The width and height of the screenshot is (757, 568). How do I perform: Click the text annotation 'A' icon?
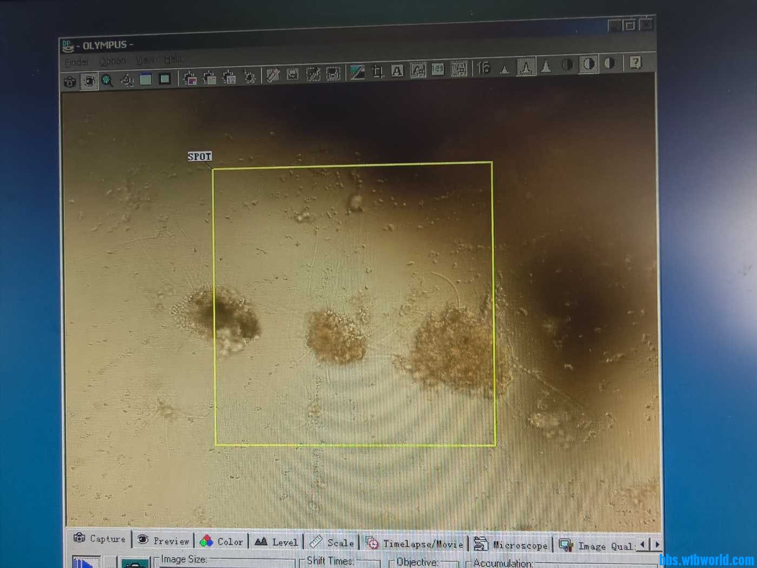pyautogui.click(x=397, y=71)
